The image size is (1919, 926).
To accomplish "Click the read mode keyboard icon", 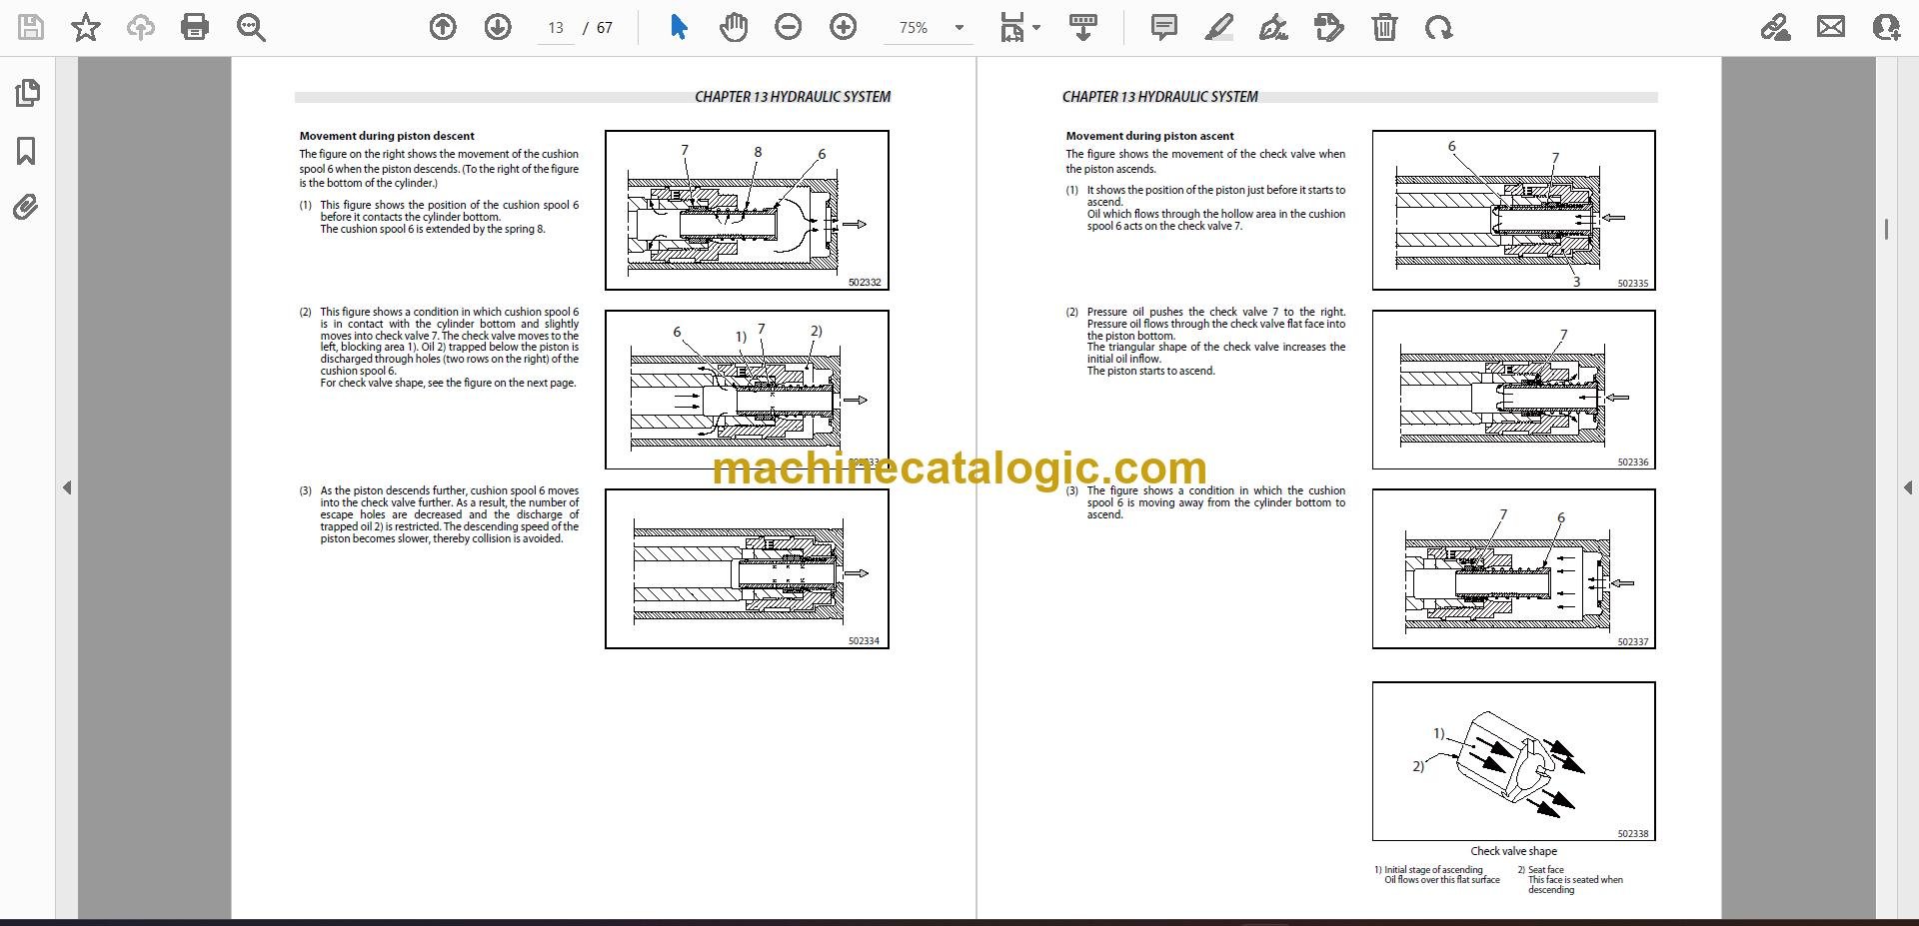I will coord(1082,27).
